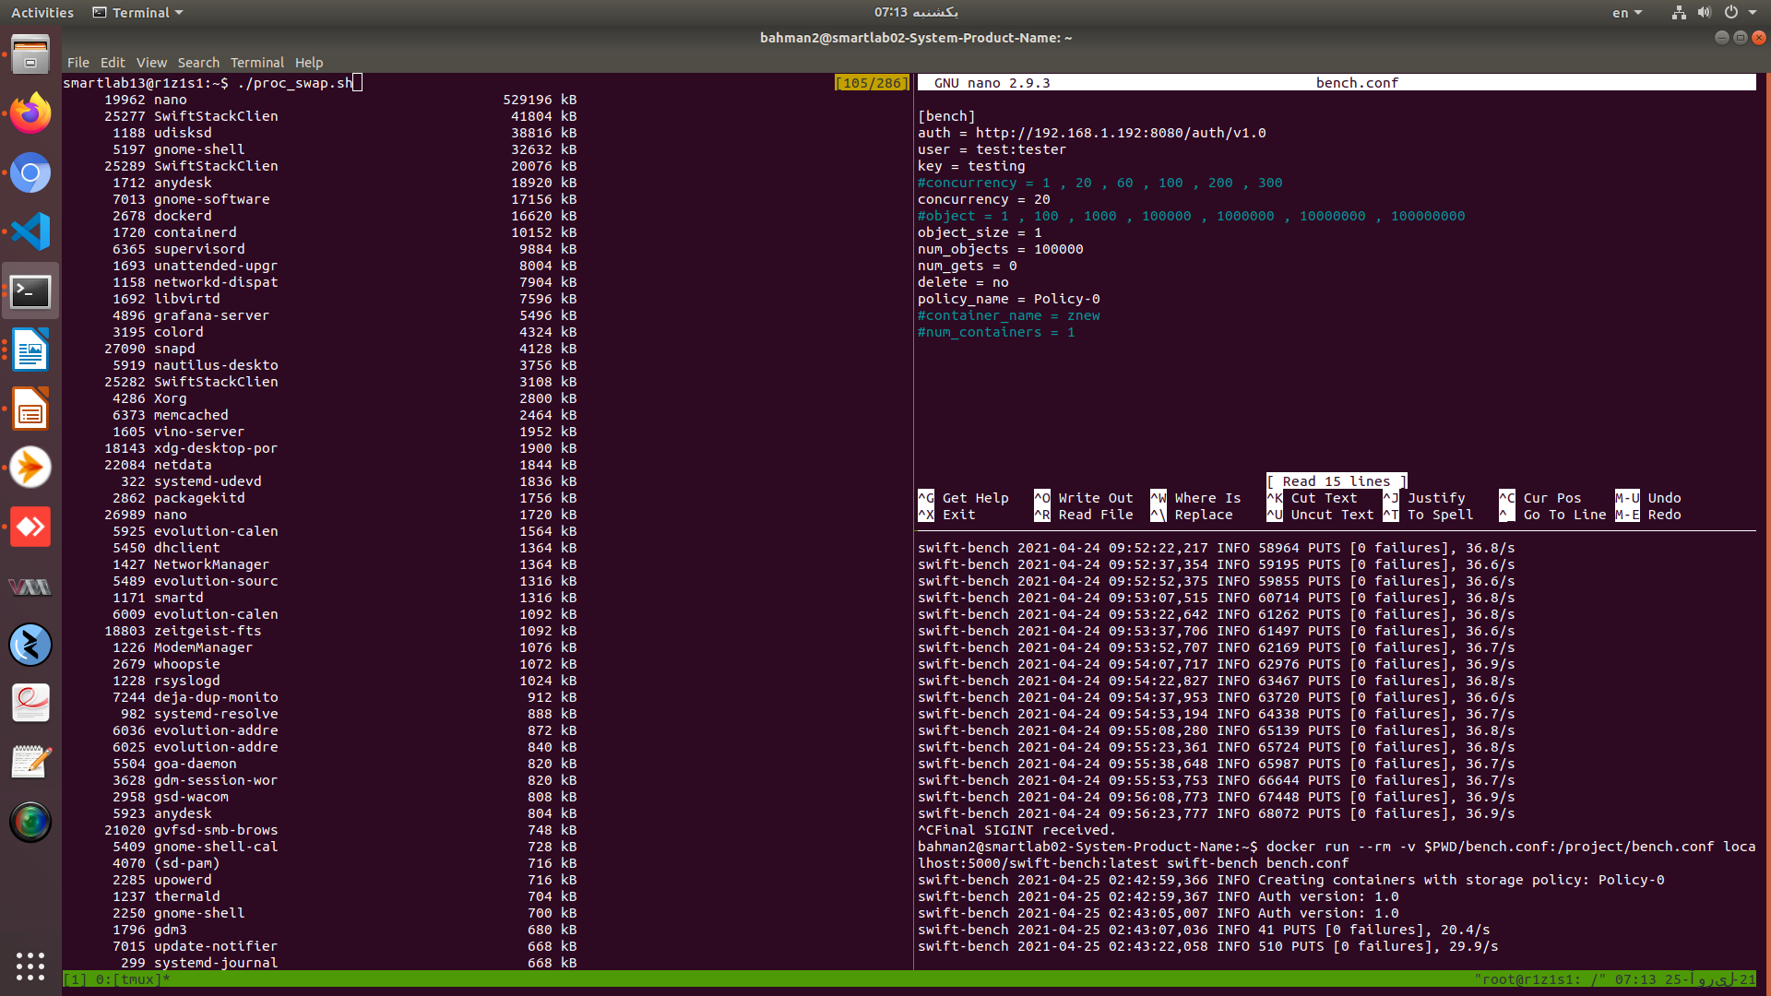
Task: Open LibreOffice Impress from dock
Action: 30,409
